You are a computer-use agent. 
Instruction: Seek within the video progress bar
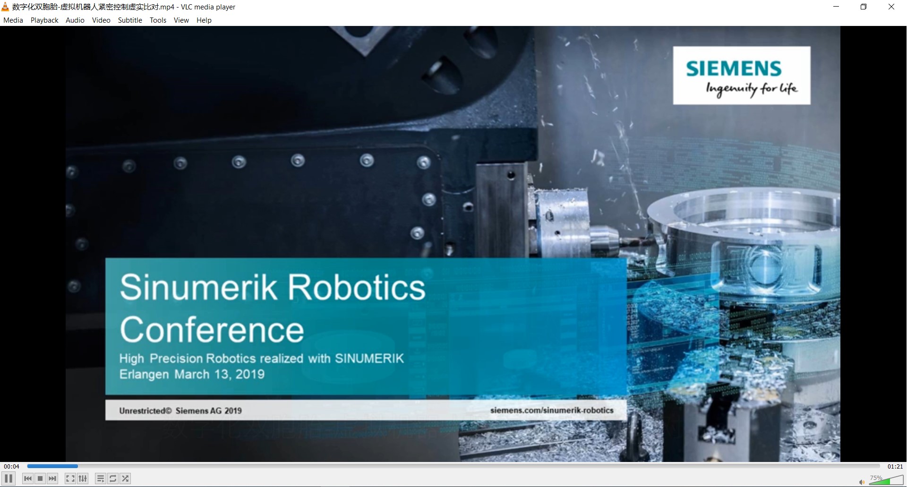[x=453, y=466]
